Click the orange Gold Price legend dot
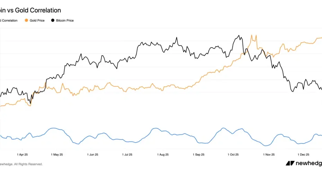Viewport: 322px width, 171px height. (x=26, y=20)
